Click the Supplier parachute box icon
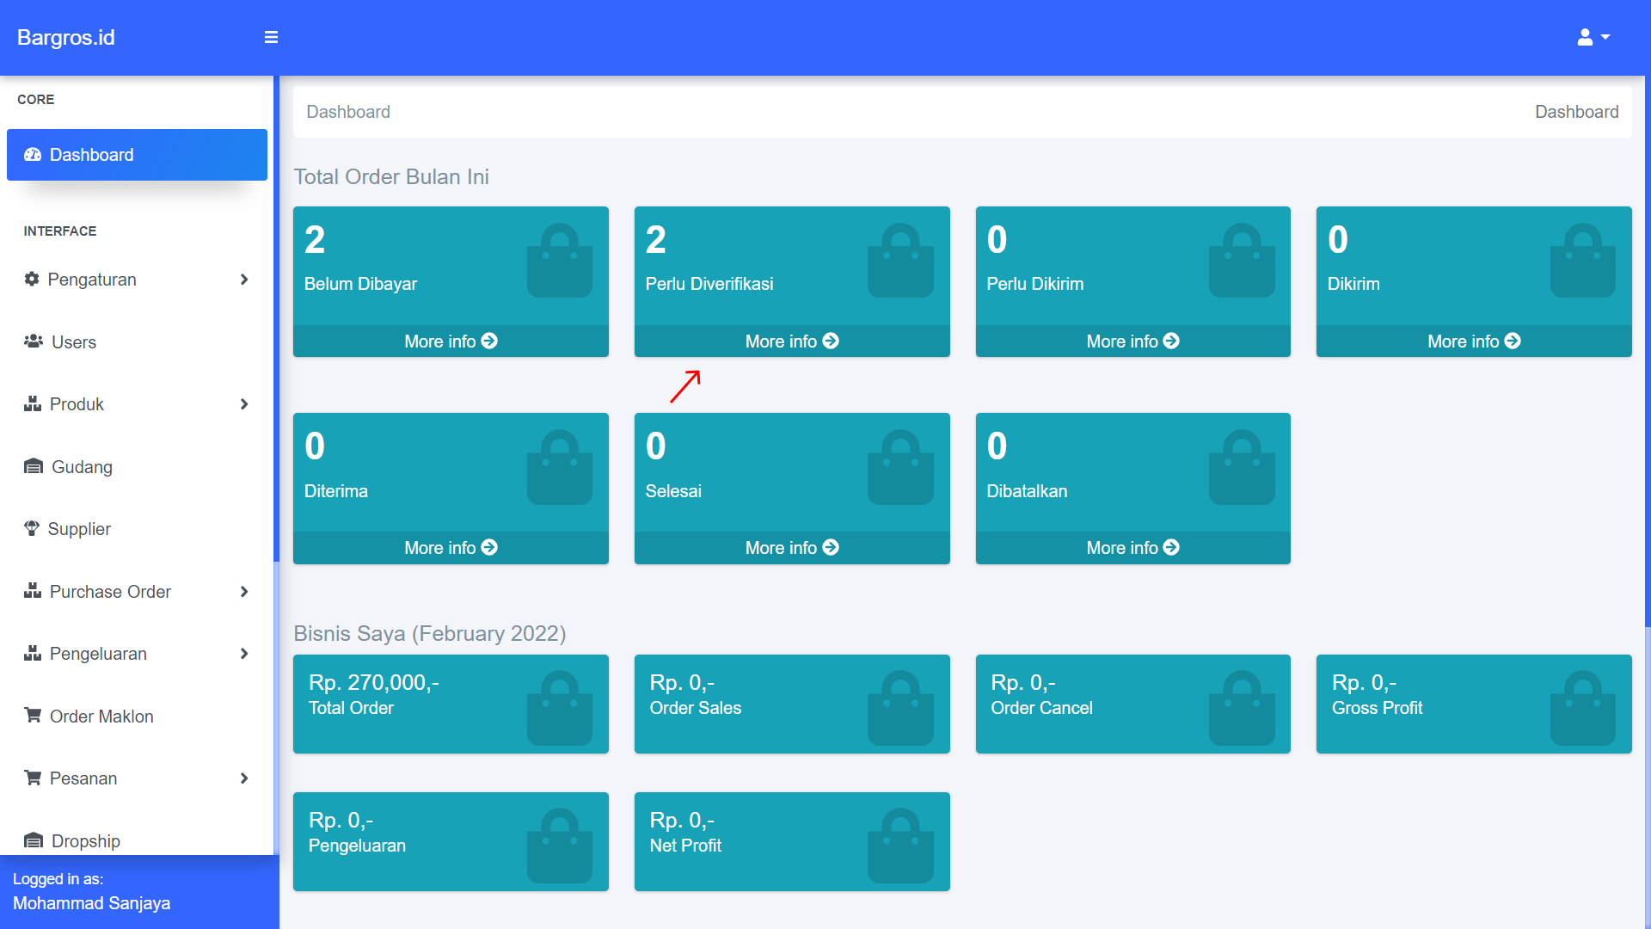 (32, 528)
